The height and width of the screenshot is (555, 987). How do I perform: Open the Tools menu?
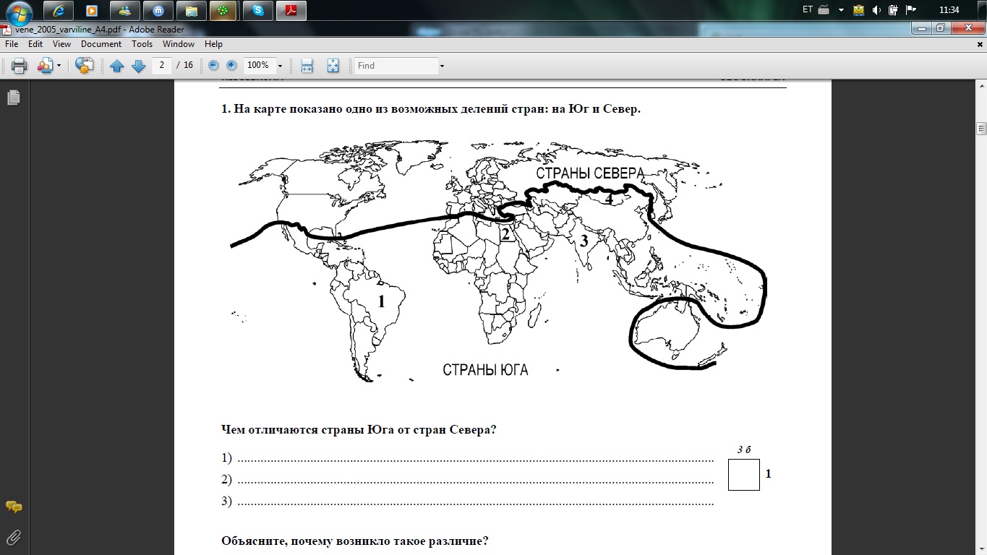[142, 44]
